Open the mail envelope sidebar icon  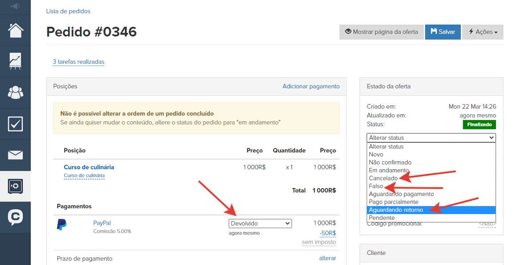[x=16, y=155]
